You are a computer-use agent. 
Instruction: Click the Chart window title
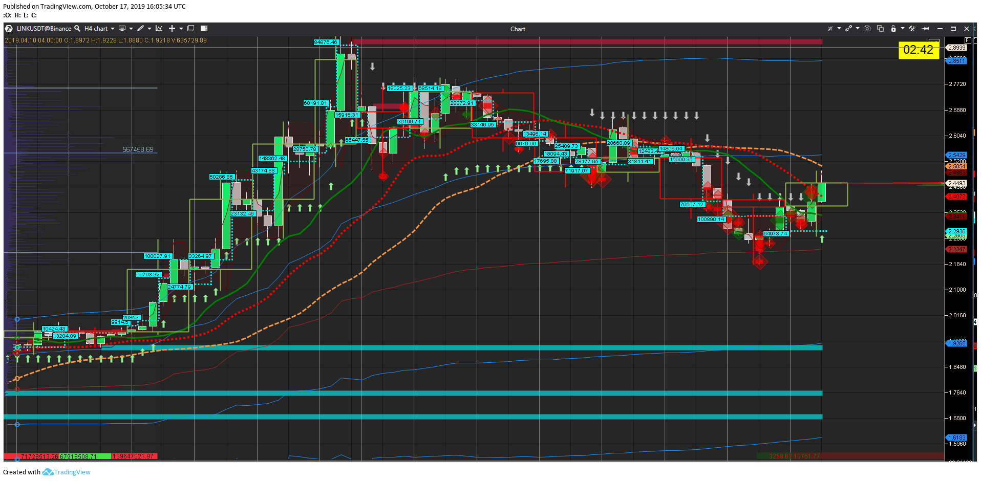[518, 29]
